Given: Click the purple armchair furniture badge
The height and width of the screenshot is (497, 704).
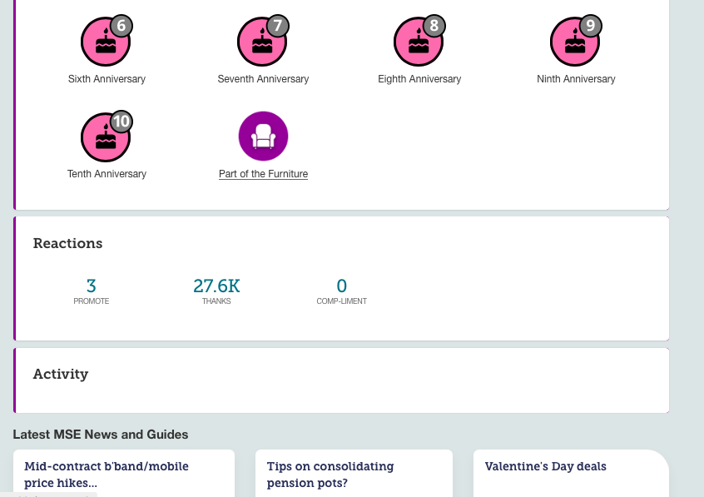Looking at the screenshot, I should [x=263, y=137].
